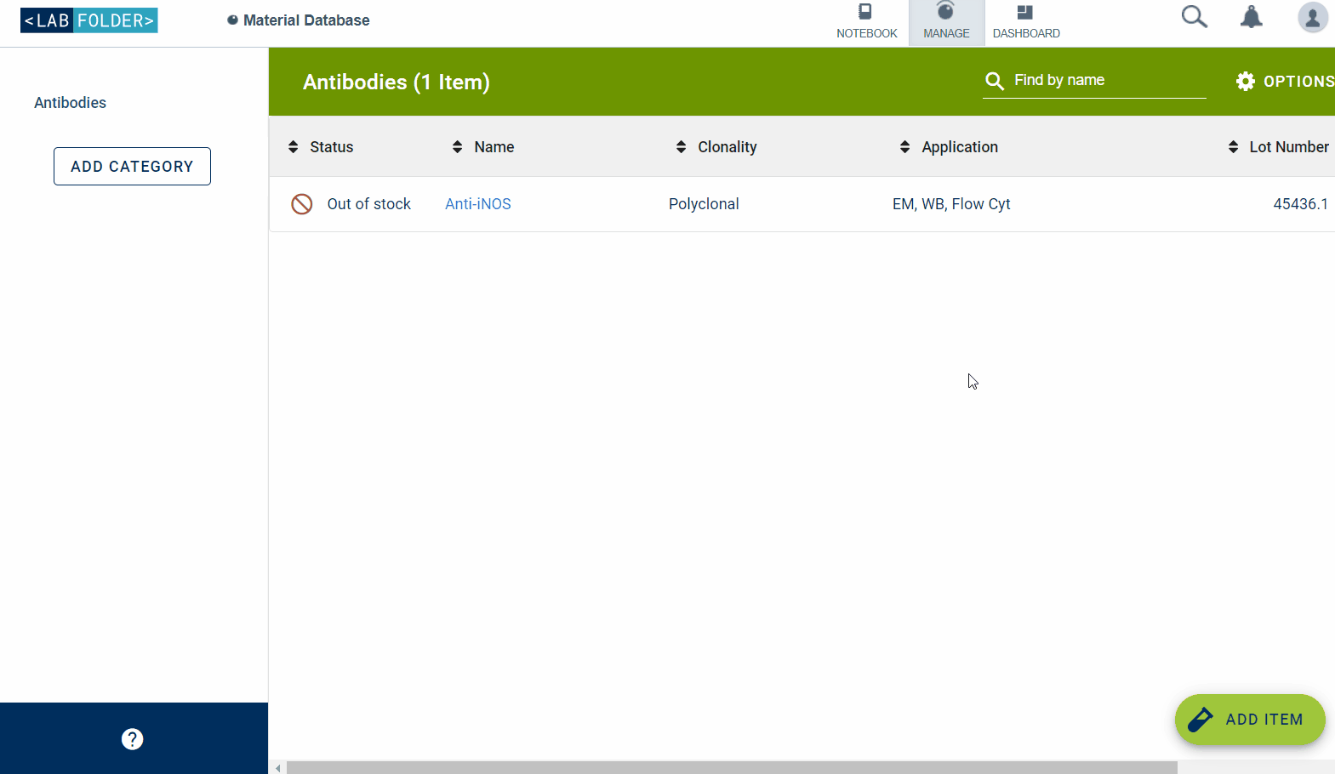Go to the Dashboard tab

pyautogui.click(x=1026, y=23)
